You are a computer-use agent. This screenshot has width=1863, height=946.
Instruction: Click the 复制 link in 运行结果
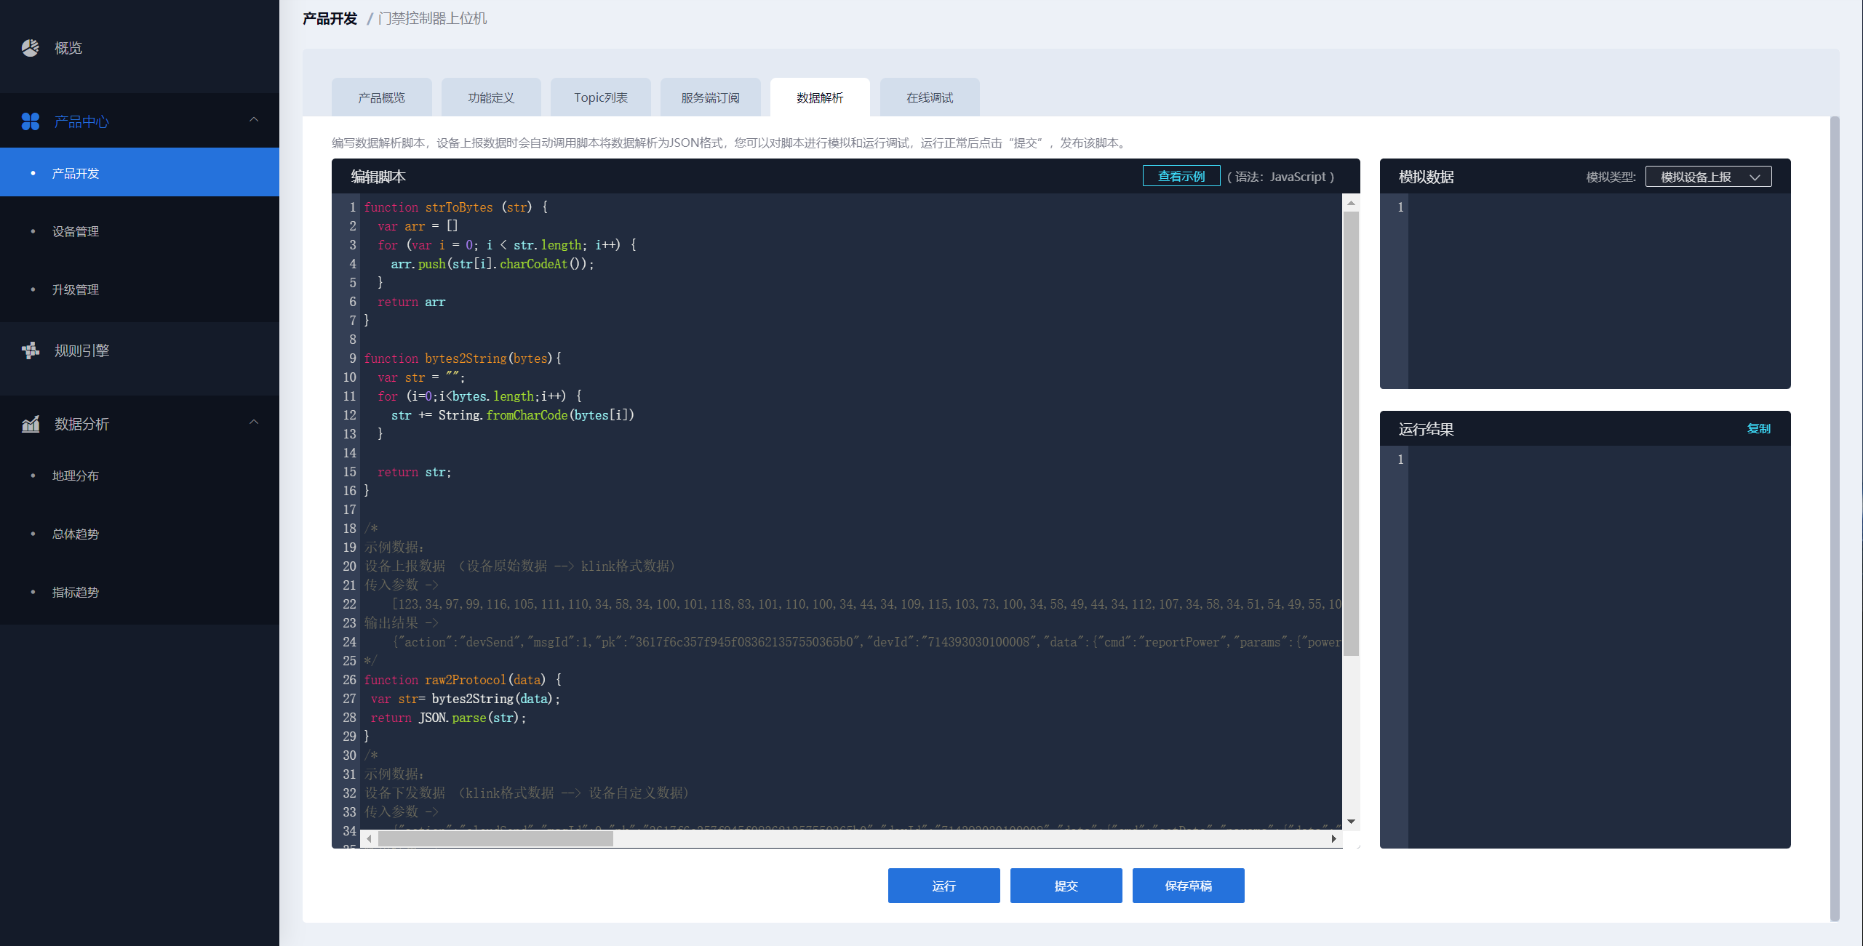click(1758, 428)
